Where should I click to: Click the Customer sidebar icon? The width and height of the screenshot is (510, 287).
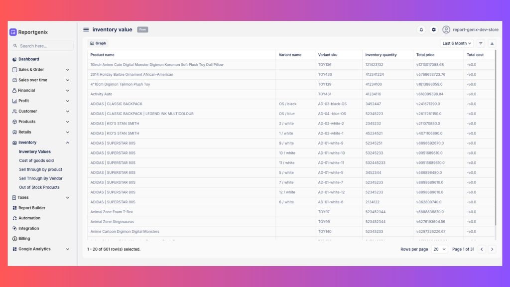(14, 111)
